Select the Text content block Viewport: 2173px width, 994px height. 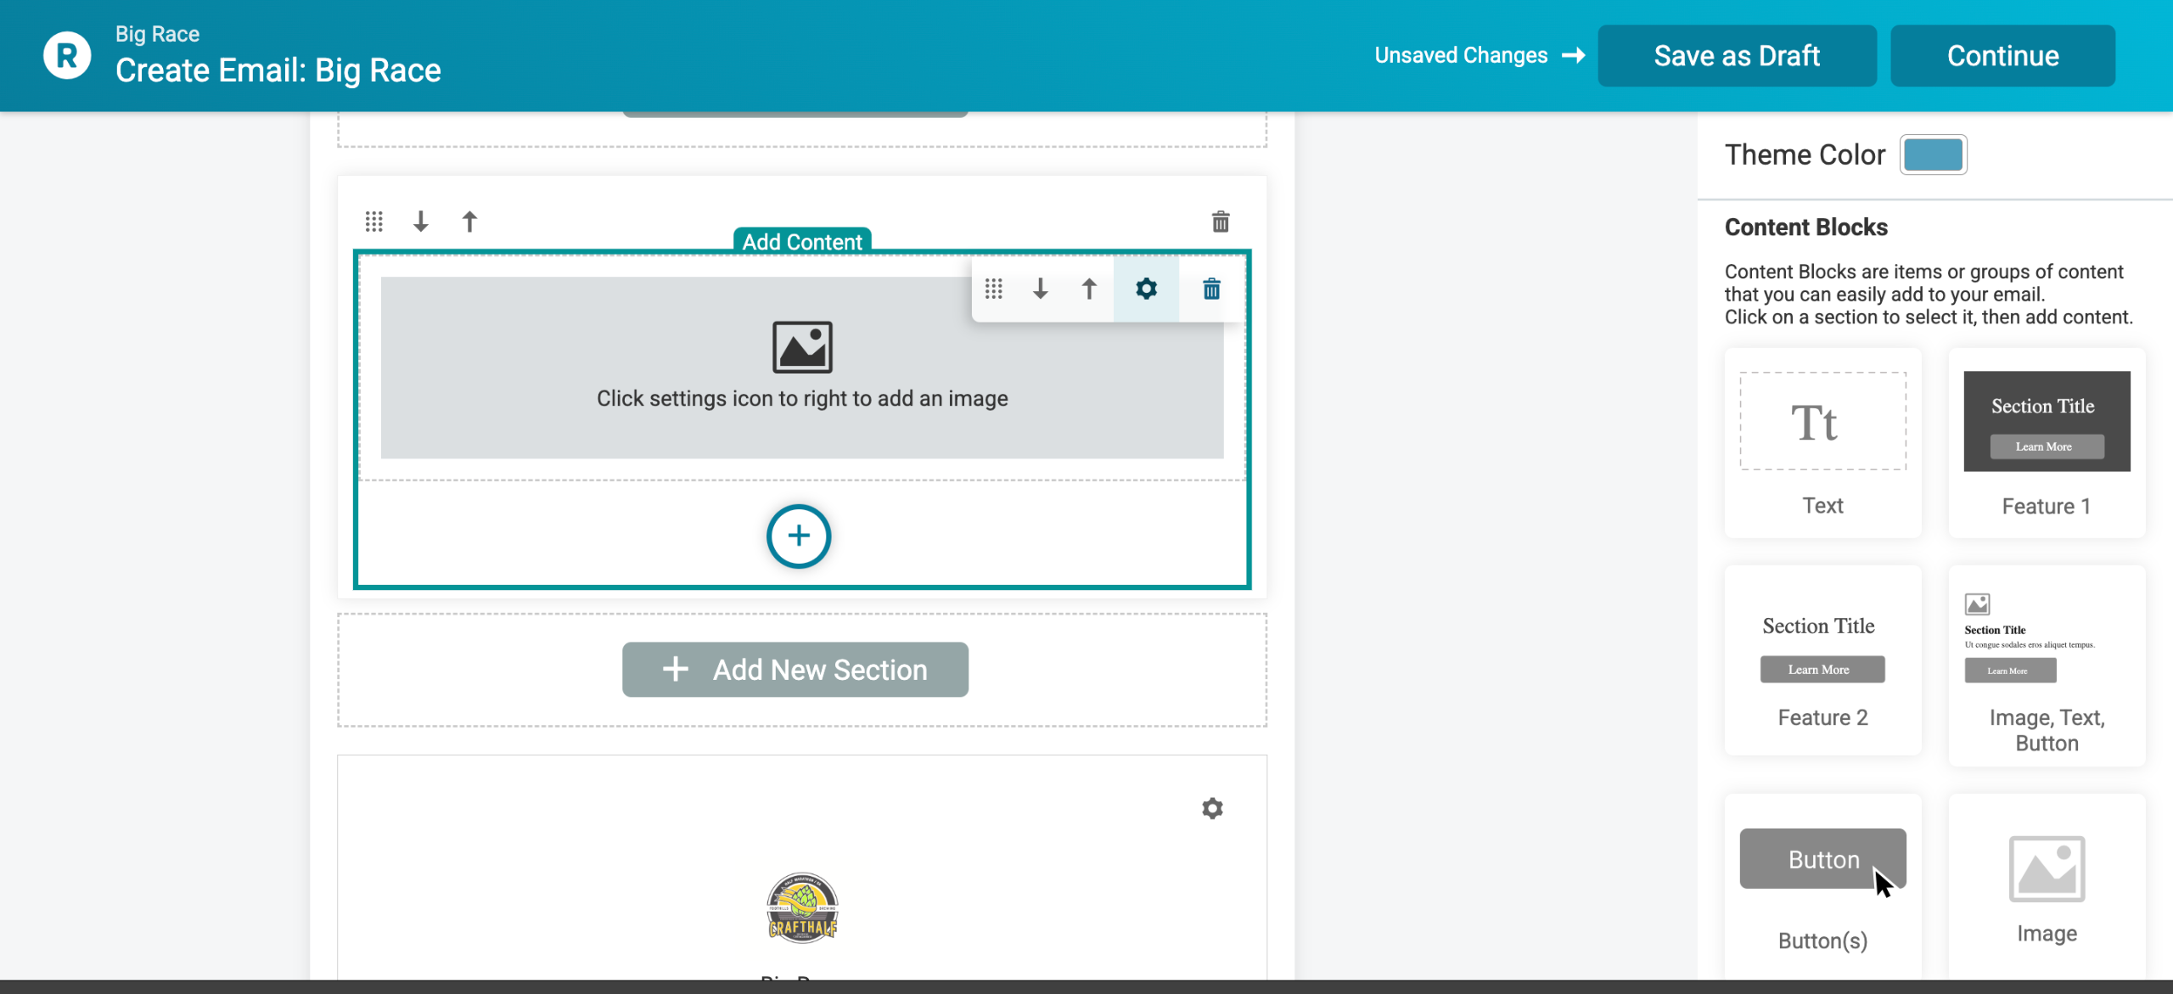1822,443
